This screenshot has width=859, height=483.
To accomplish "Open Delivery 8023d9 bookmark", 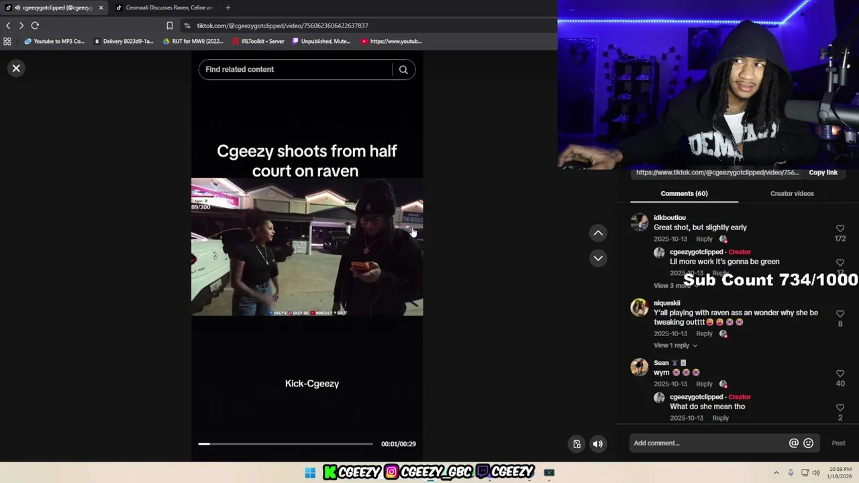I will (x=124, y=41).
